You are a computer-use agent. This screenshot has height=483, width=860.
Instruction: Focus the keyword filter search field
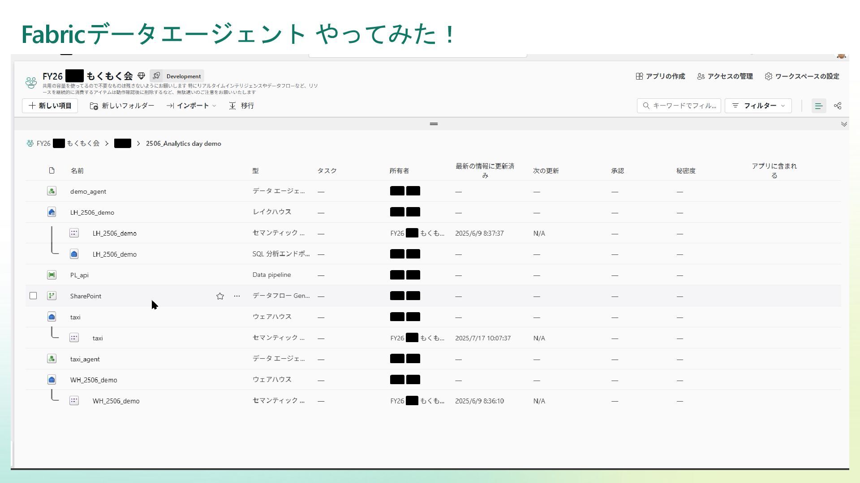(679, 106)
